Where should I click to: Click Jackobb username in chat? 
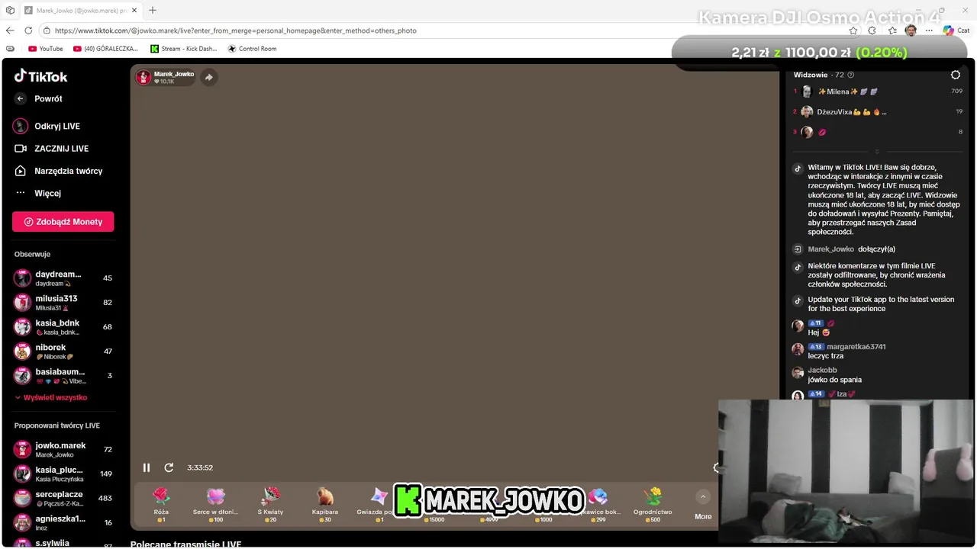[823, 371]
